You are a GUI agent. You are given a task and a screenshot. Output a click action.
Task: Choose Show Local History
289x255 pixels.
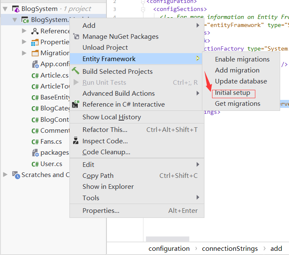tap(137, 117)
